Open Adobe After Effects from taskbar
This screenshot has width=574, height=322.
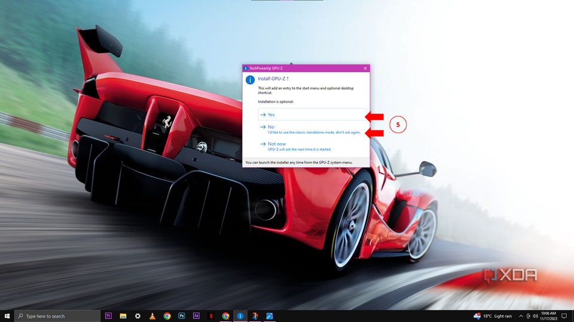[196, 316]
